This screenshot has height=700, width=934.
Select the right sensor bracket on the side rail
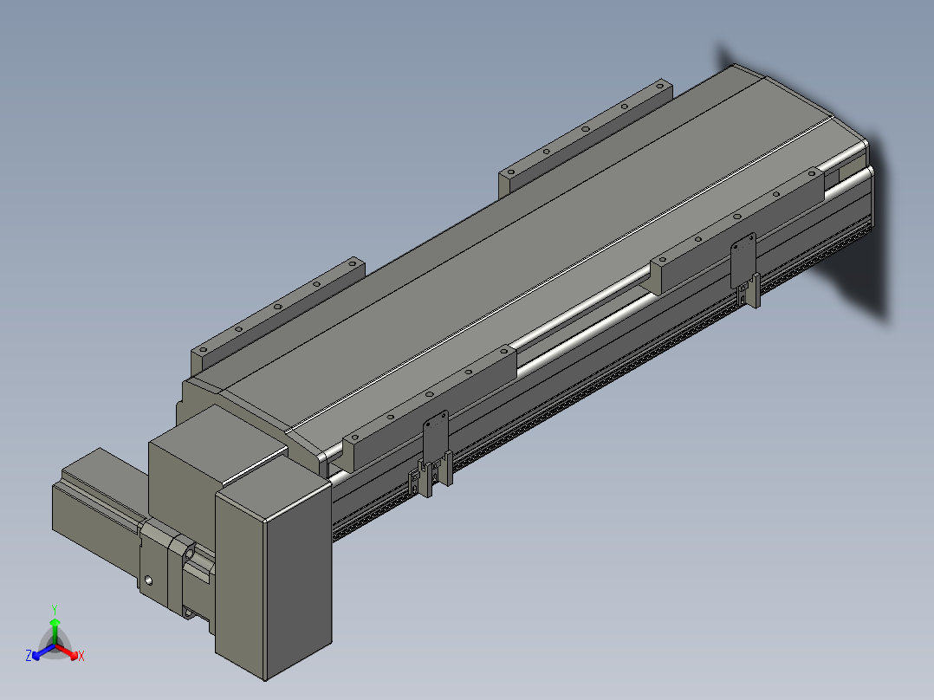[746, 271]
